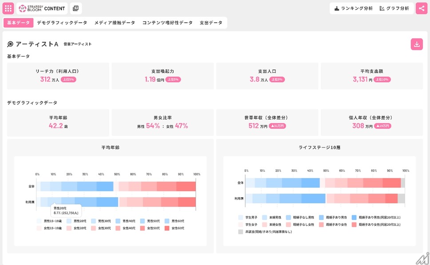
Task: Toggle 女性50代 legend swatch
Action: [142, 228]
